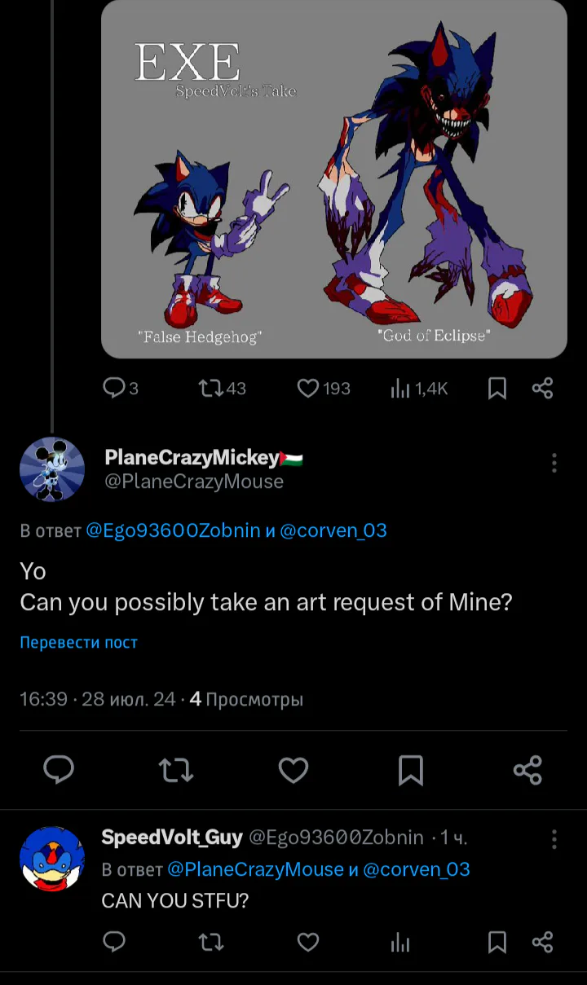
Task: Share the top artwork post
Action: click(x=543, y=389)
